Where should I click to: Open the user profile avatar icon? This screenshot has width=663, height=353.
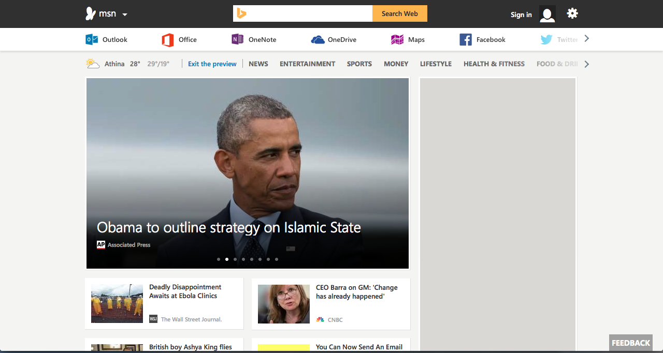pos(547,14)
